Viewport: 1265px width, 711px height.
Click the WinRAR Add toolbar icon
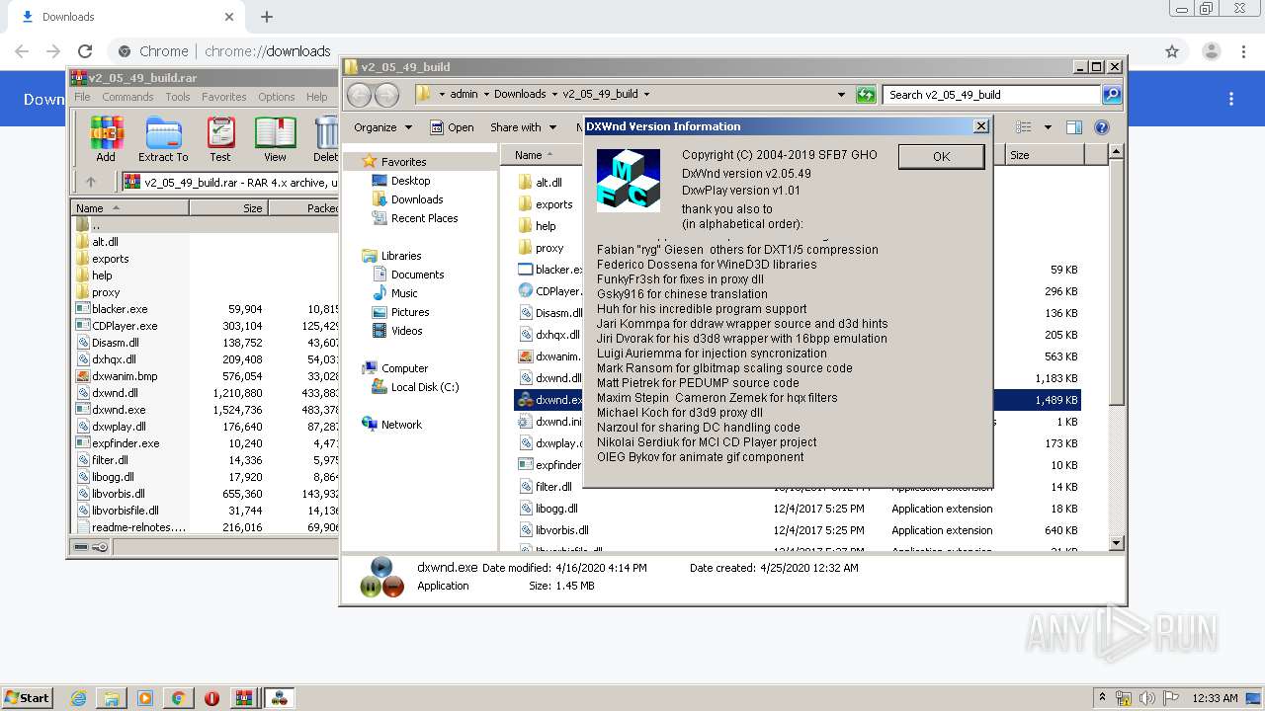point(106,137)
